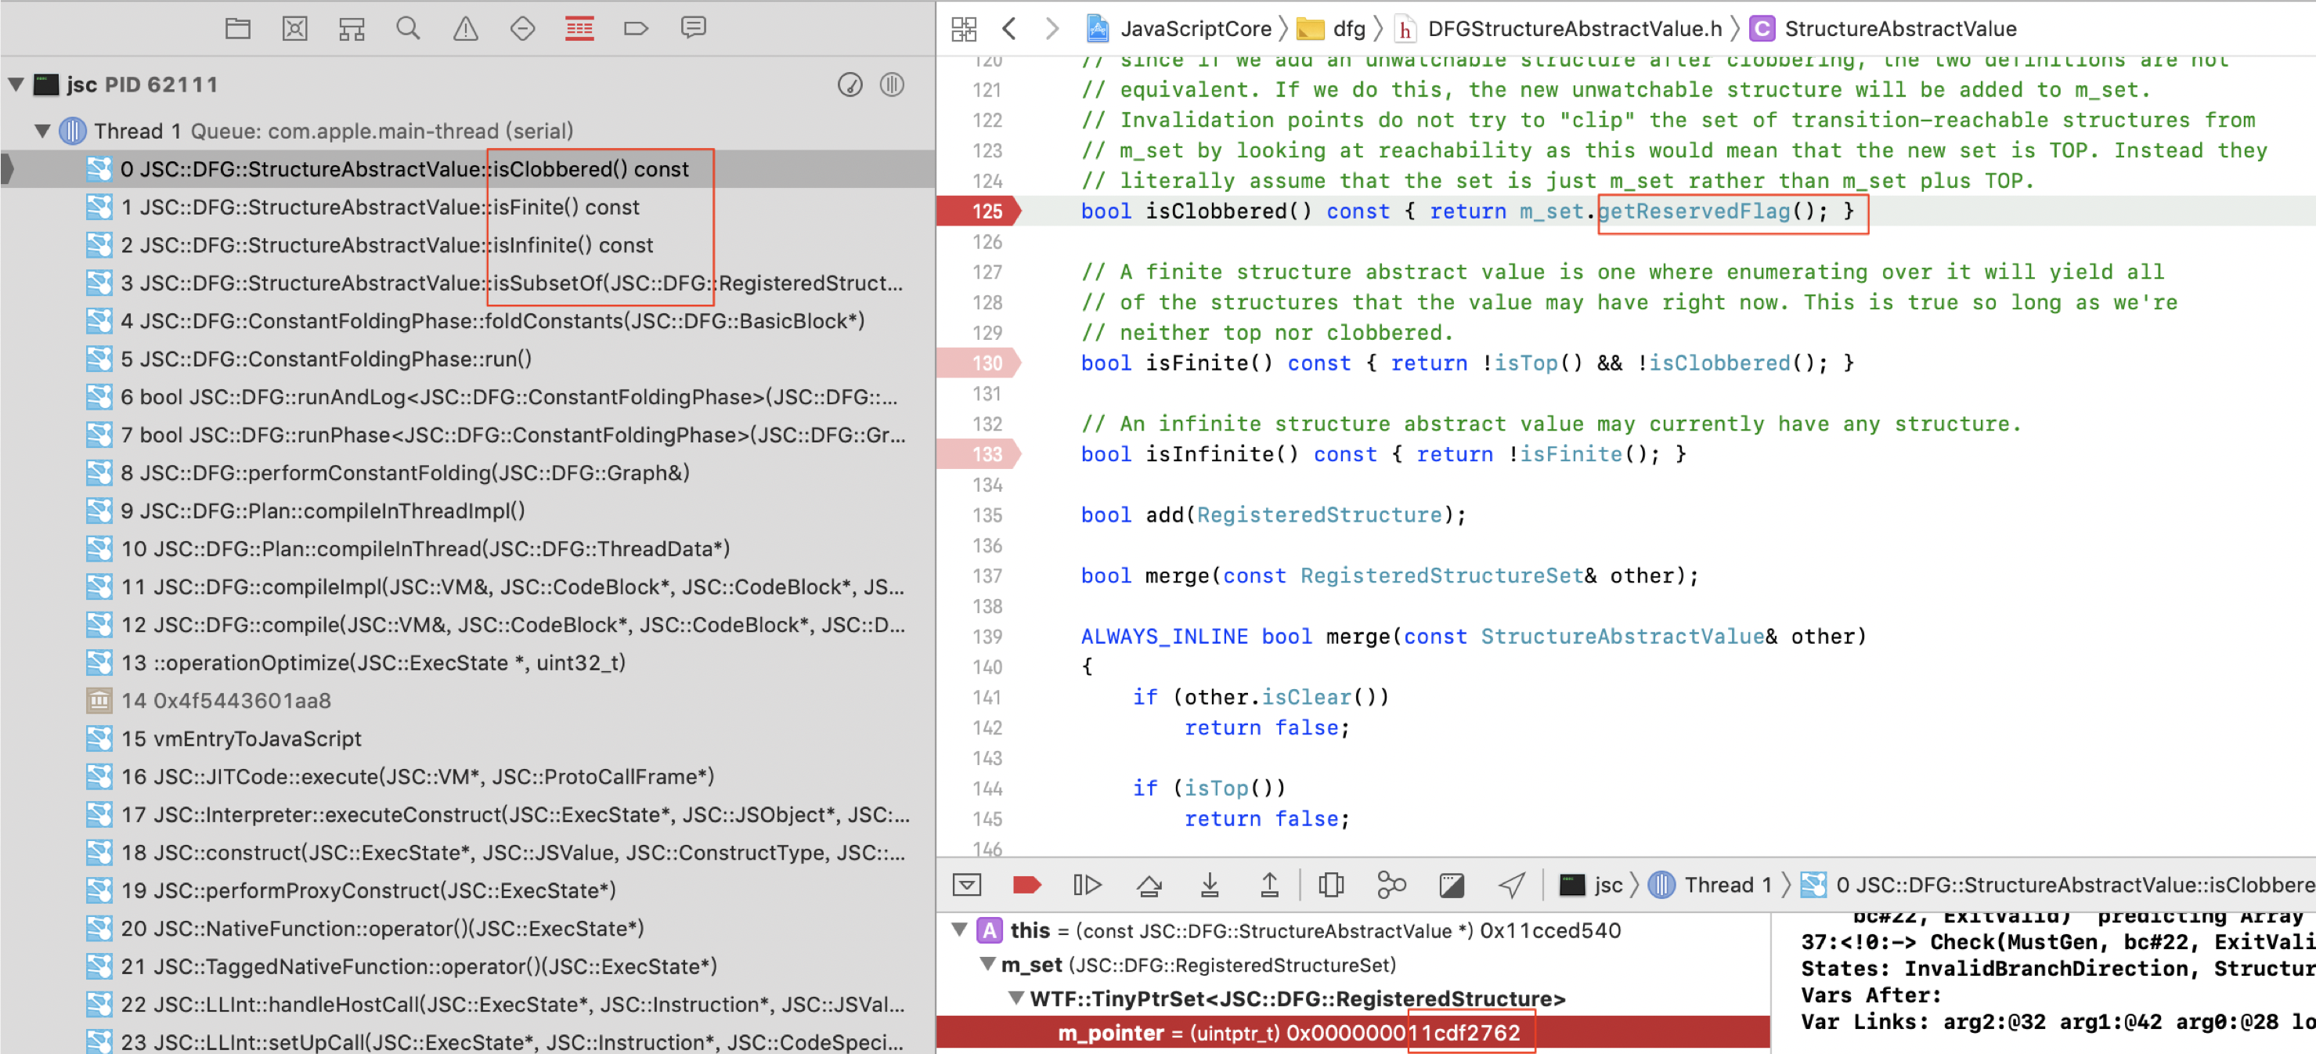Open Debug memory graph icon
This screenshot has height=1054, width=2316.
1391,885
